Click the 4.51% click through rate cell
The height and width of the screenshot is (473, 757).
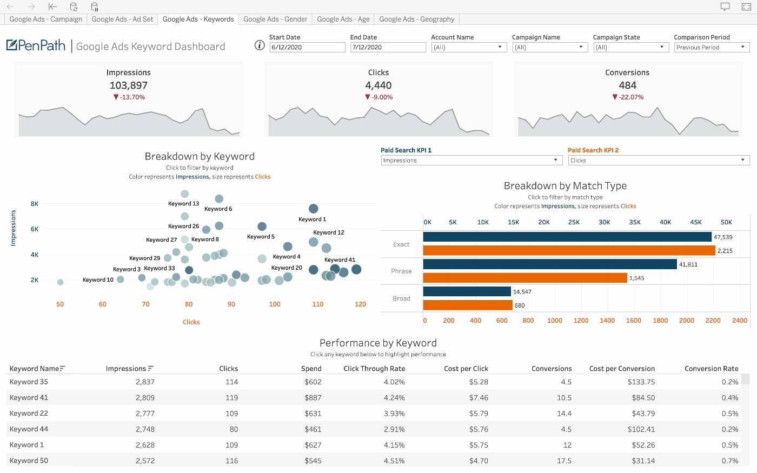[394, 461]
